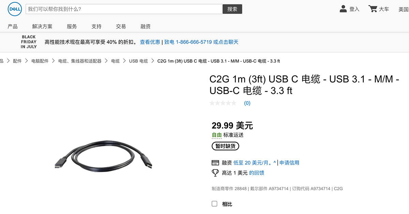
Task: Go to USB 电缆 breadcrumb
Action: [138, 61]
